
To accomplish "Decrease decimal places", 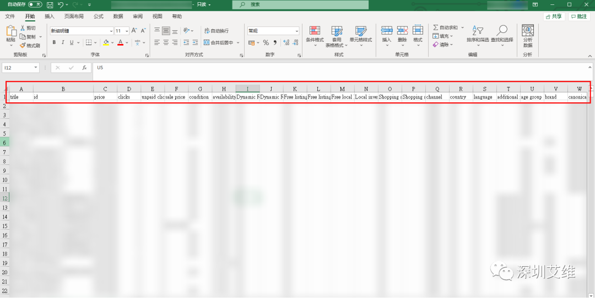I will [294, 42].
